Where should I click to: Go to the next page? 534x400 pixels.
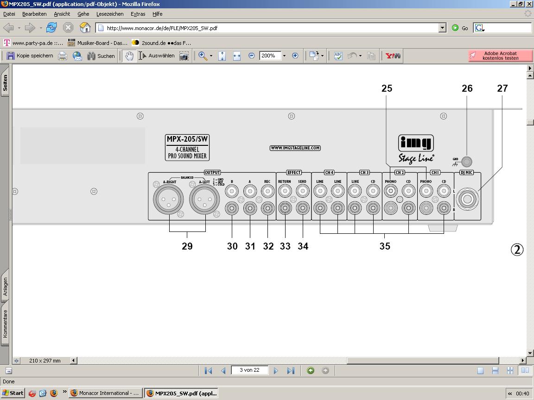pos(275,370)
